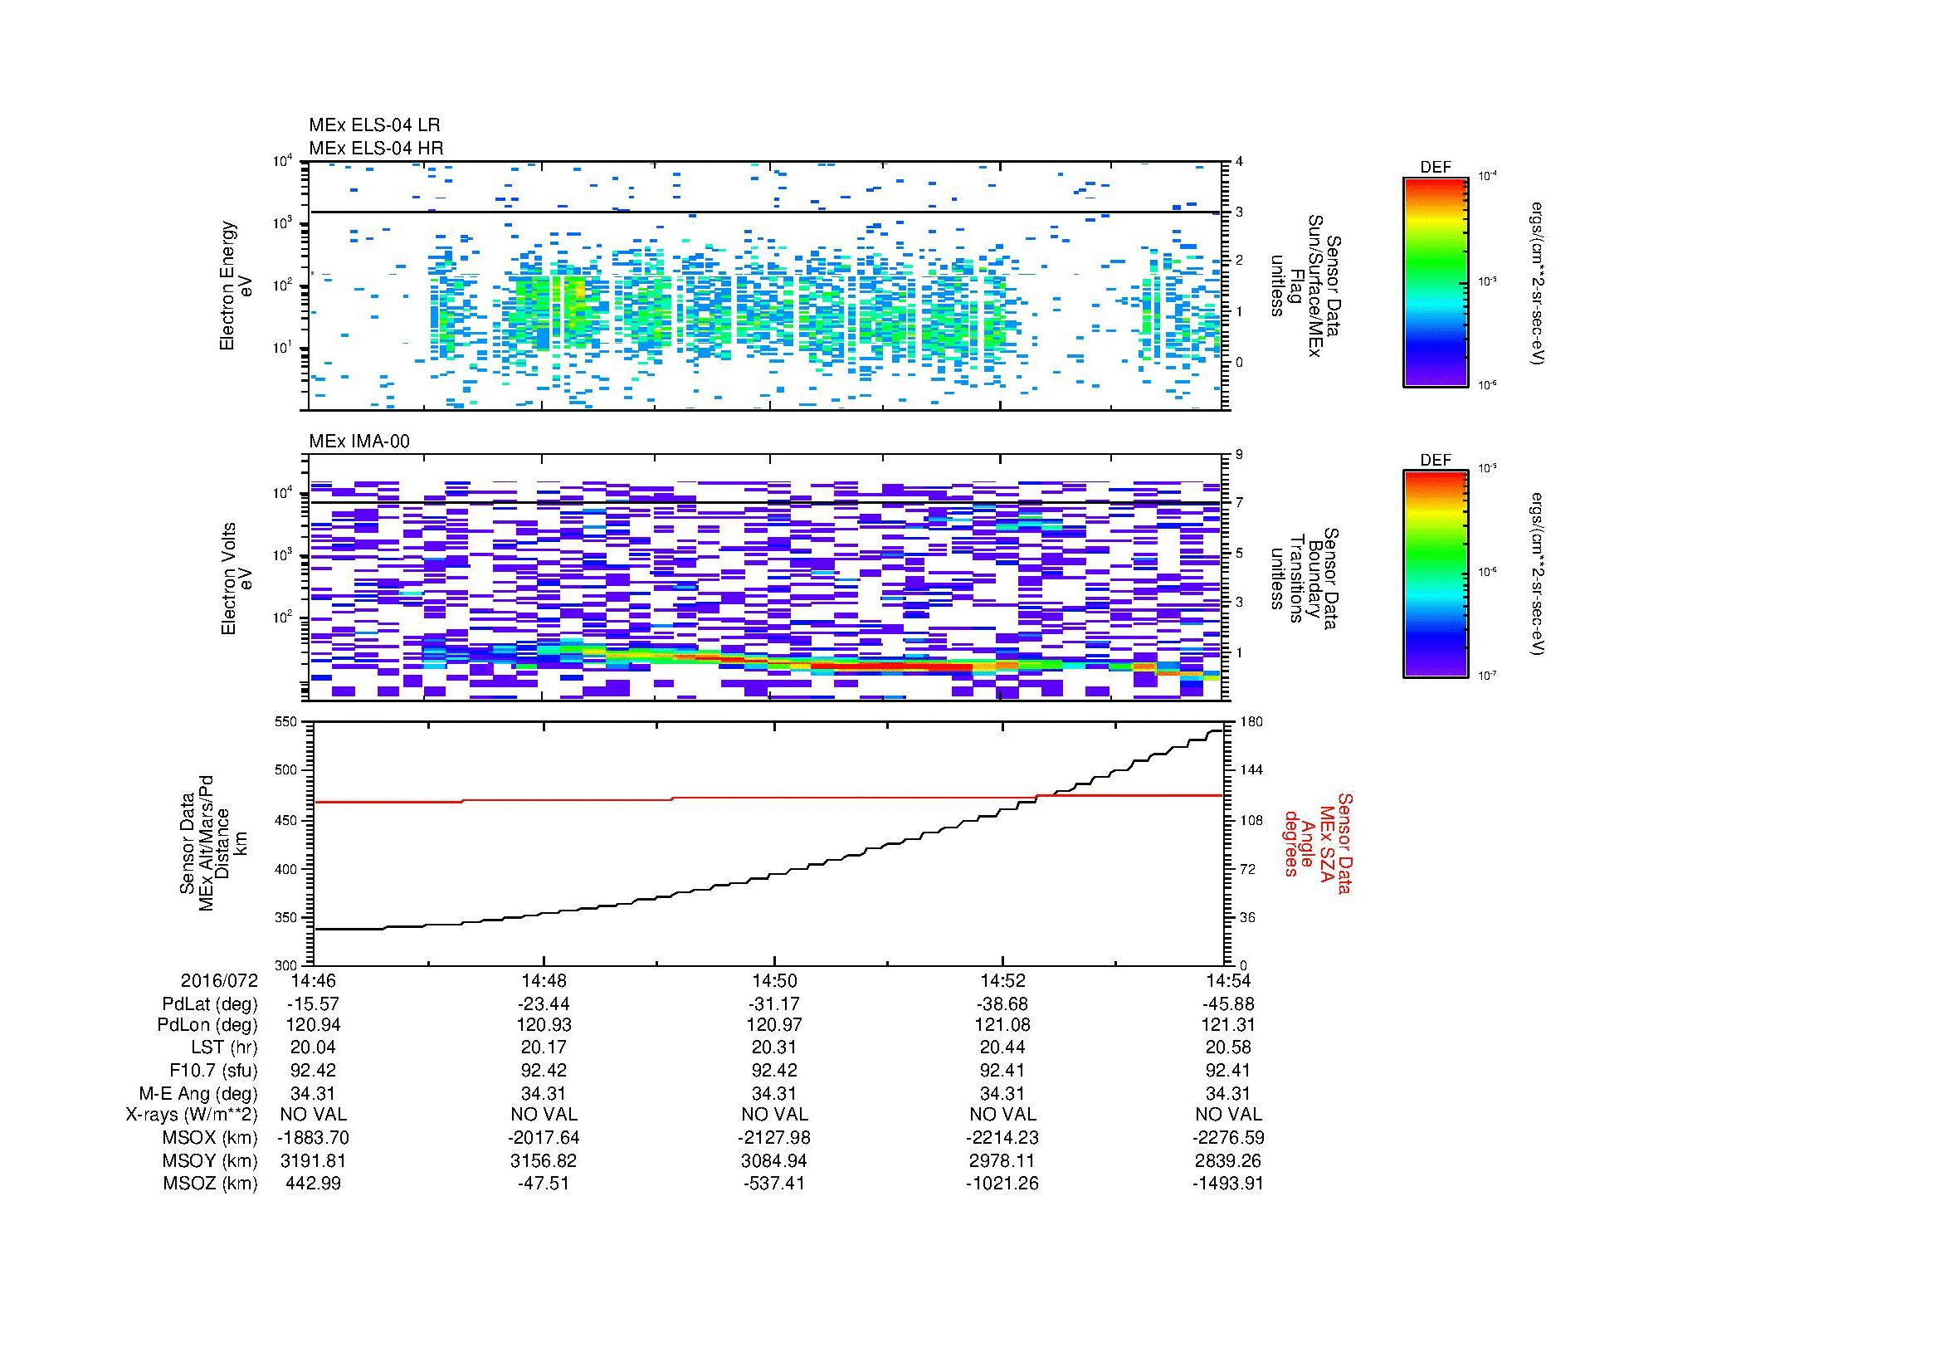Click time tick label '14:48'
Viewport: 1941px width, 1372px height.
click(x=544, y=980)
